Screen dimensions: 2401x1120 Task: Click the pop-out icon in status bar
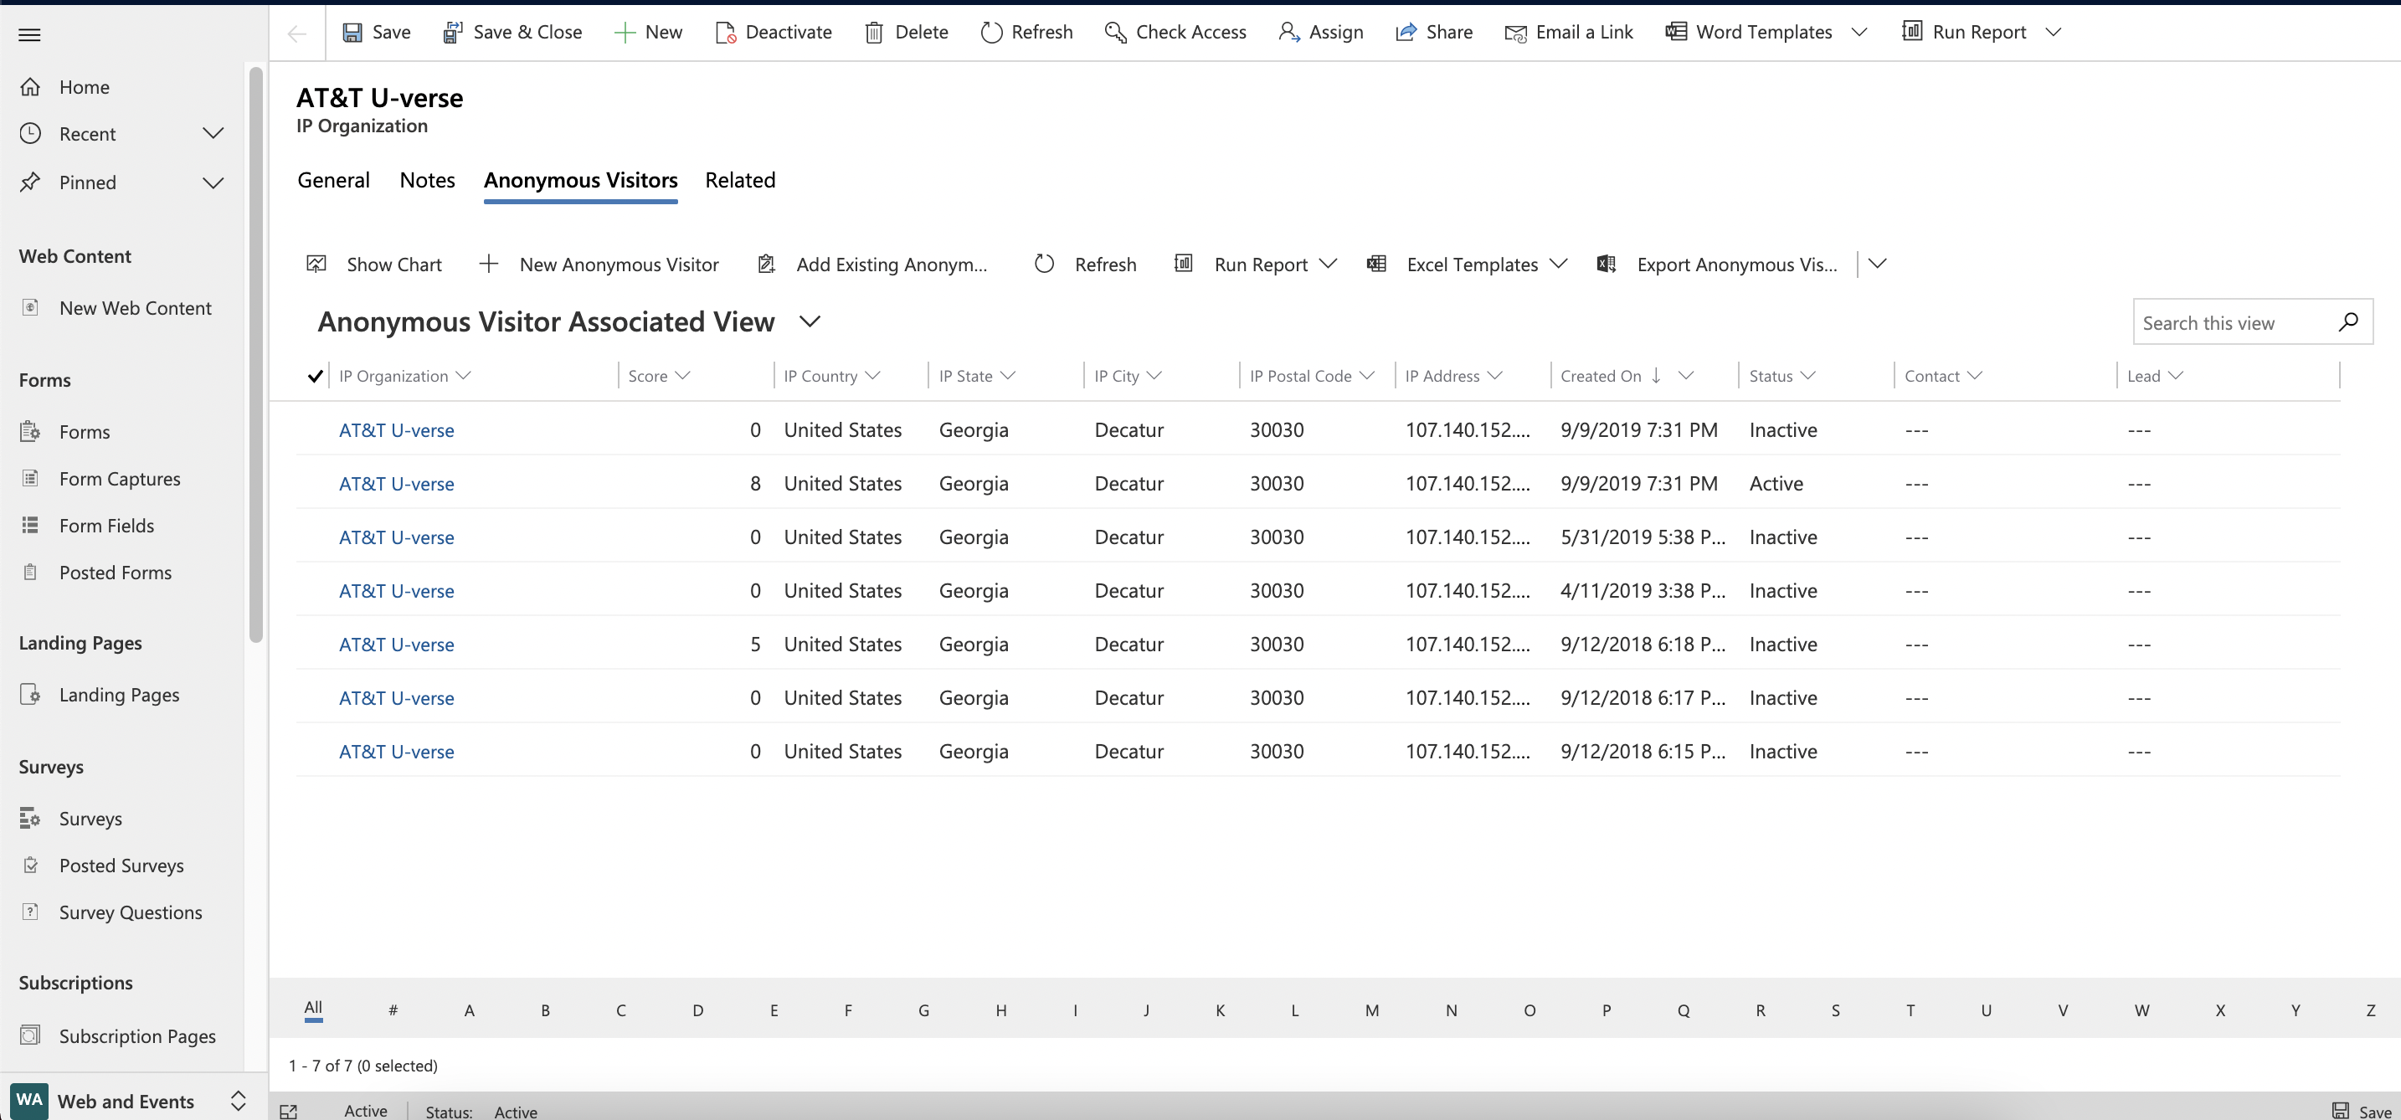pos(289,1111)
